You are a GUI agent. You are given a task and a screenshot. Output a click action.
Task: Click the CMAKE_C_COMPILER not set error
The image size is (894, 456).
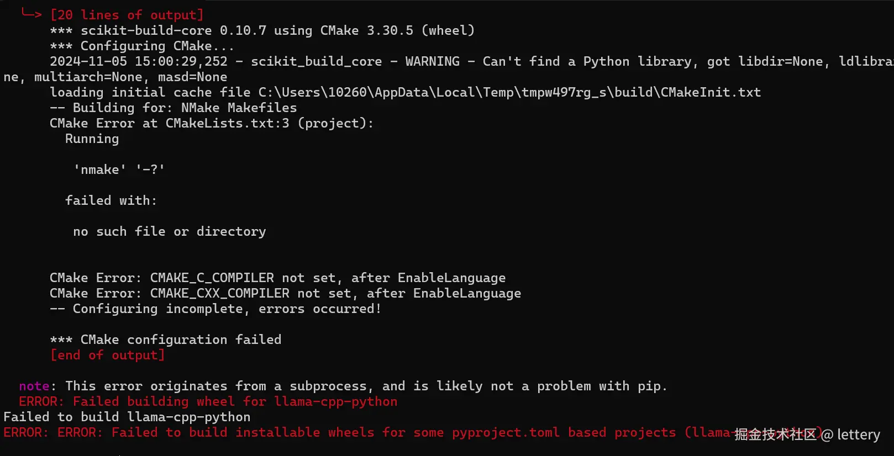(277, 278)
